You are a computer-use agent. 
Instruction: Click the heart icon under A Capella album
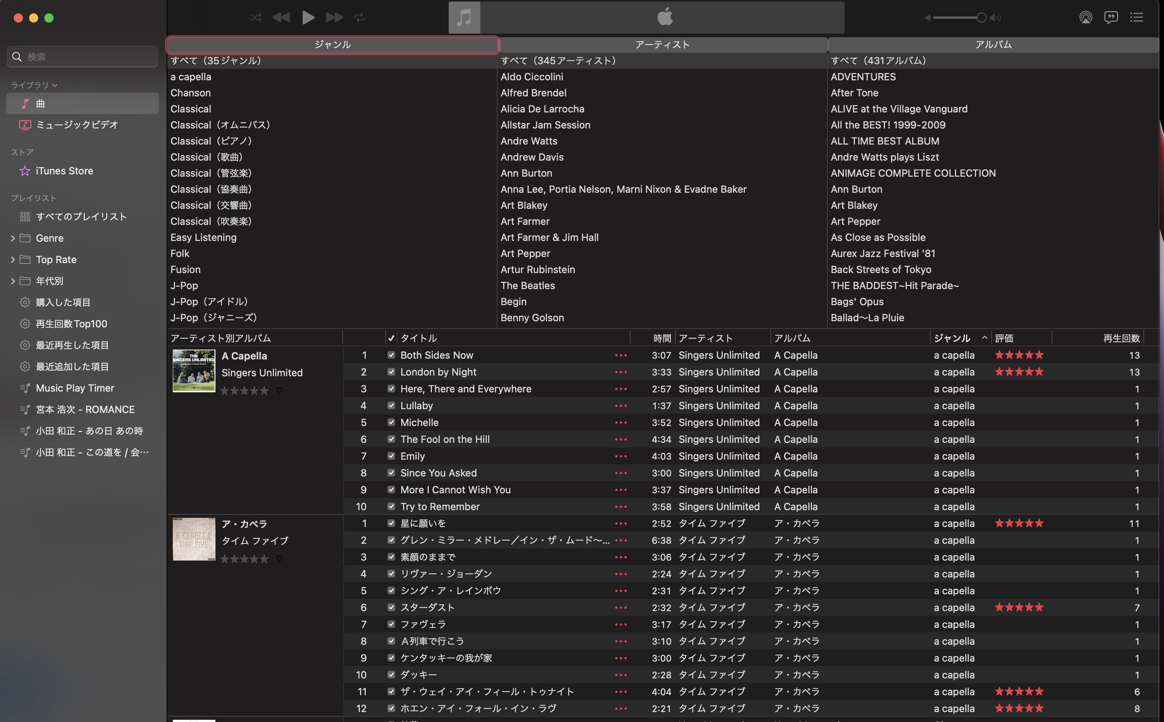280,390
